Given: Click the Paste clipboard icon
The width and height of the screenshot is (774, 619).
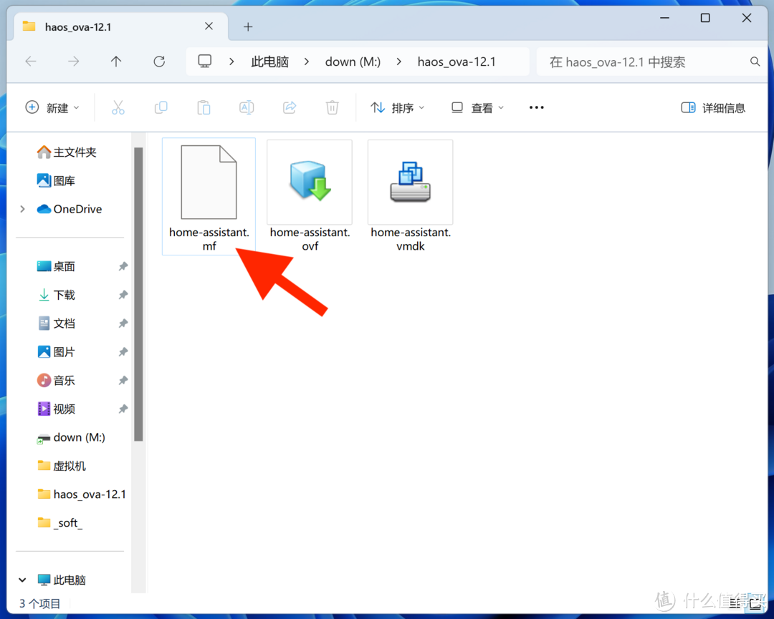Looking at the screenshot, I should point(204,107).
